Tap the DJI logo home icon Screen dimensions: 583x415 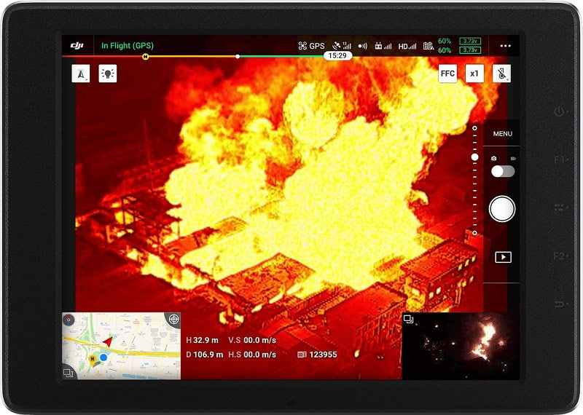click(x=77, y=46)
